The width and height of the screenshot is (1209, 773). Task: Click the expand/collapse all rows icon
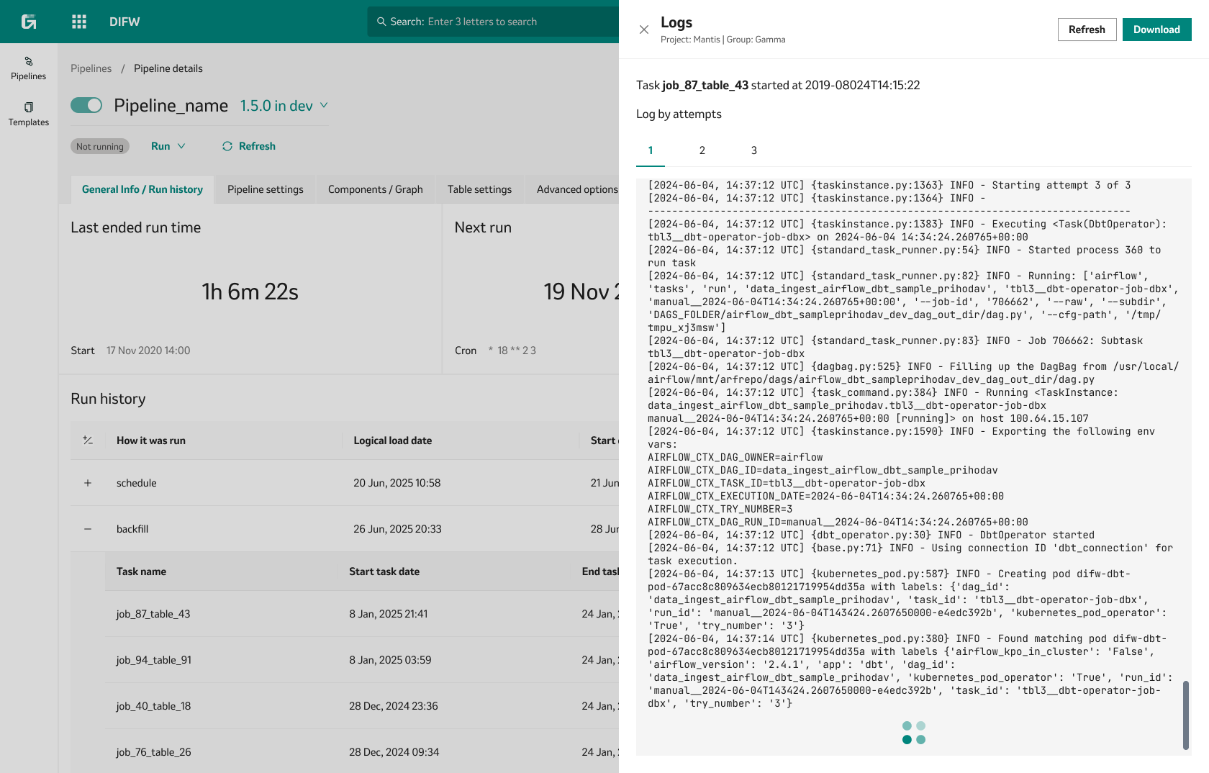point(88,440)
